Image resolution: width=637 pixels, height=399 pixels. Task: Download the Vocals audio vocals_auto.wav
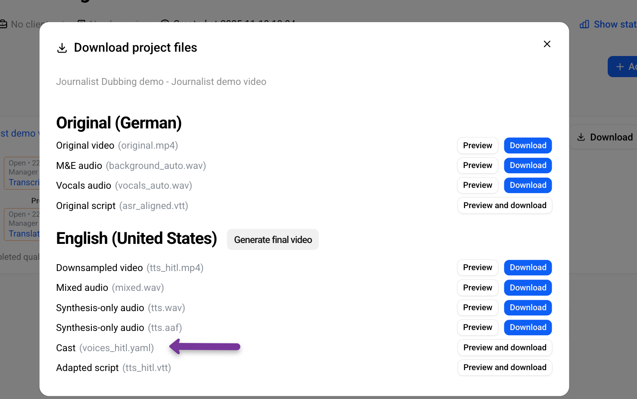(x=528, y=185)
